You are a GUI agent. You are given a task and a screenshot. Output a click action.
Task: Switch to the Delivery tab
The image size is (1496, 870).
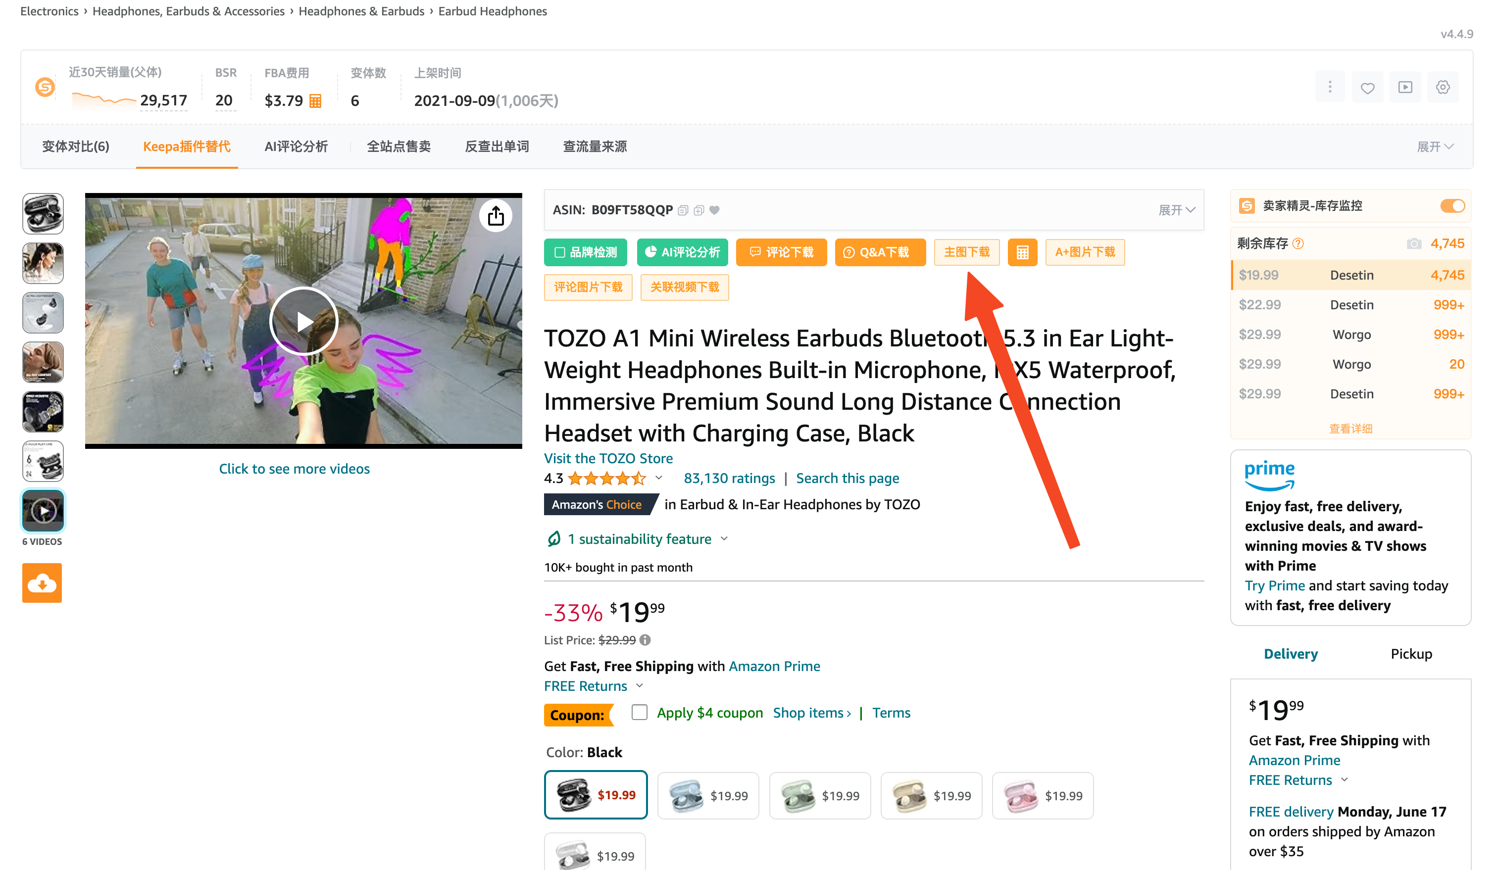point(1291,654)
